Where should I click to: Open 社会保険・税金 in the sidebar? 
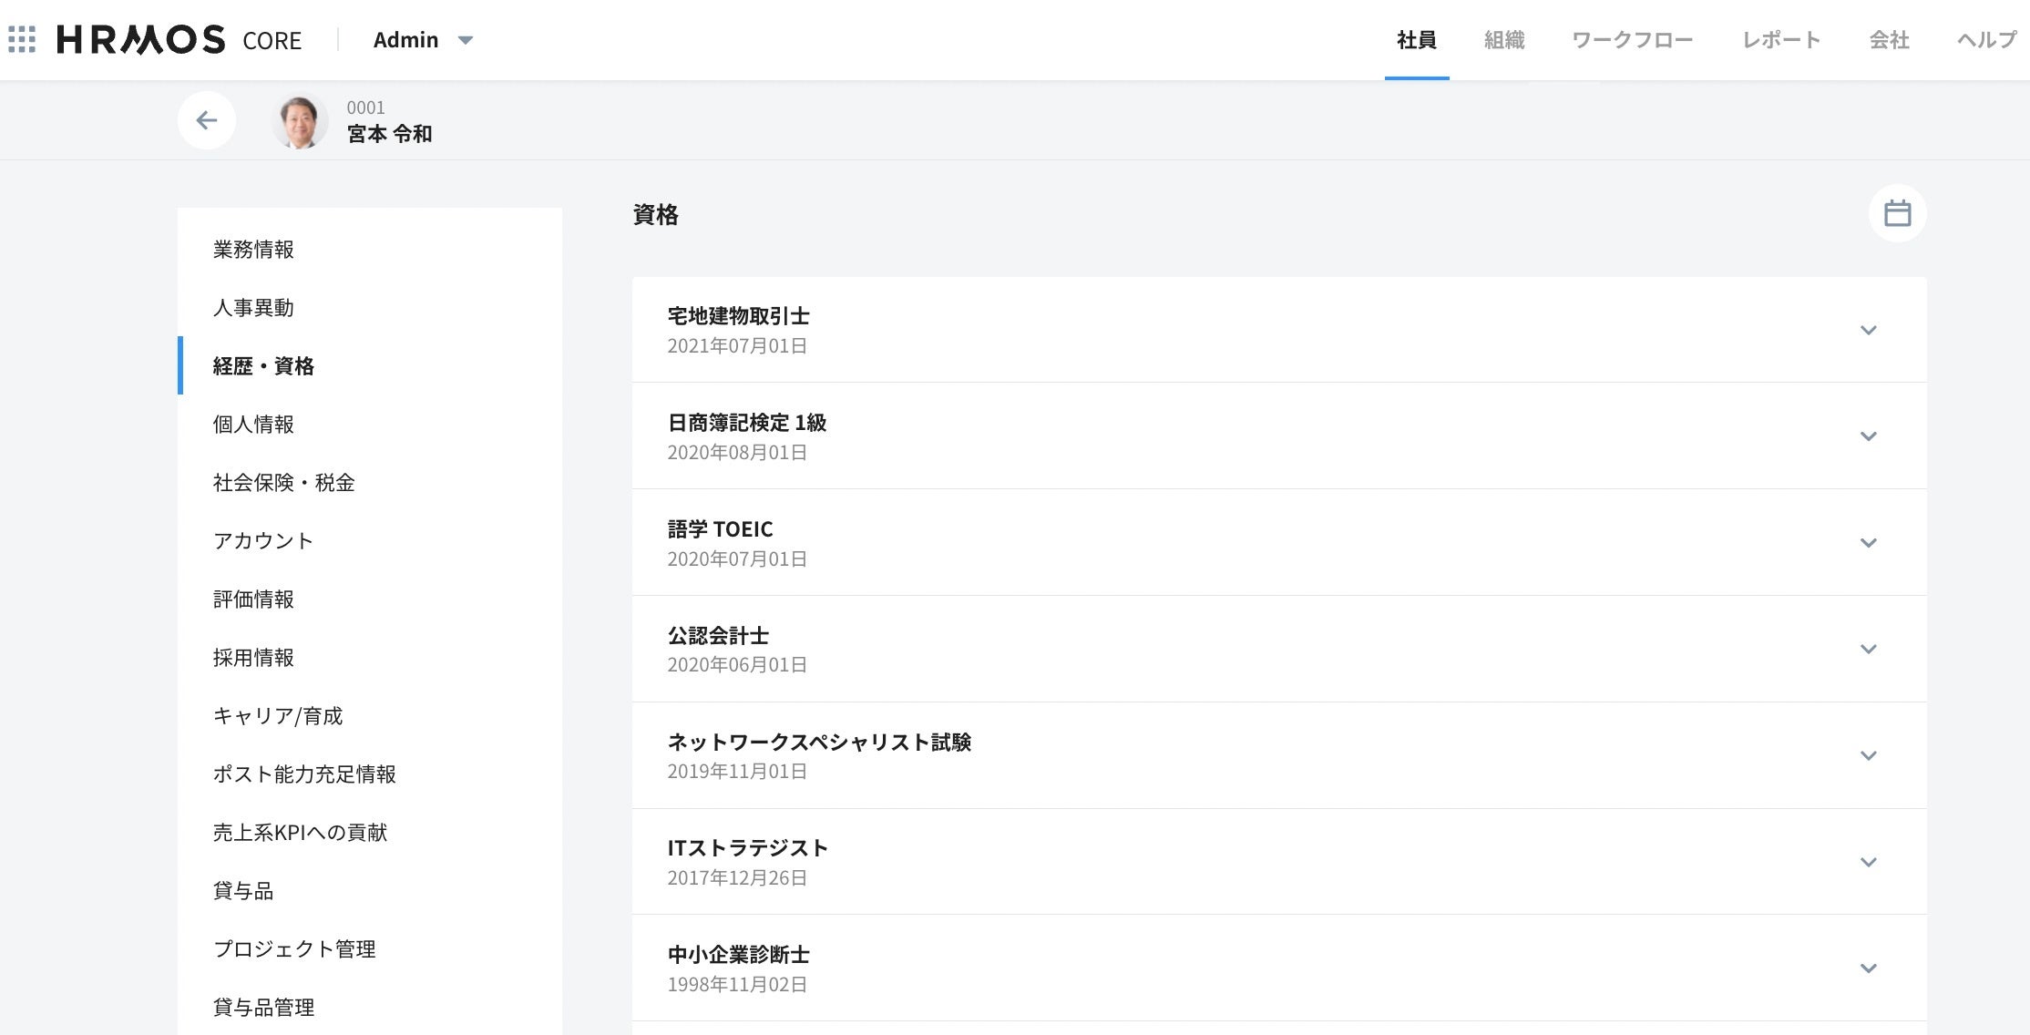pyautogui.click(x=283, y=483)
